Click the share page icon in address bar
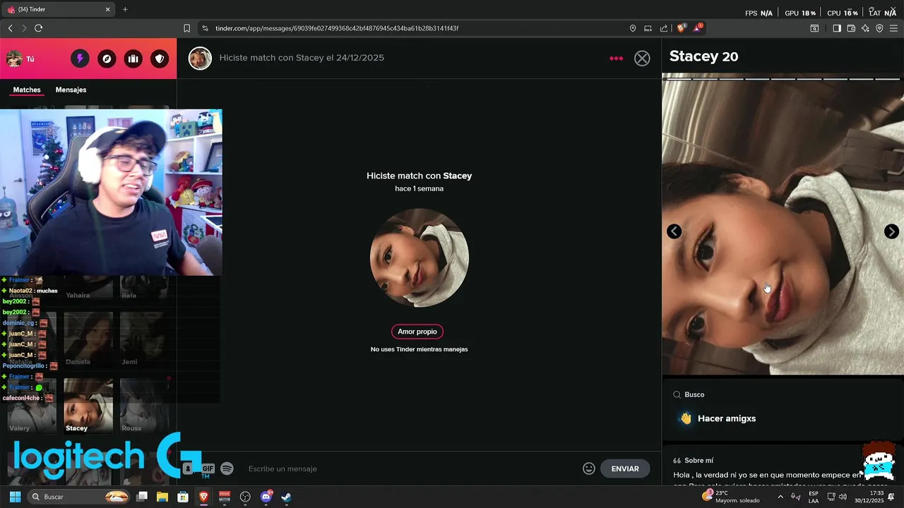The width and height of the screenshot is (904, 508). pyautogui.click(x=664, y=28)
